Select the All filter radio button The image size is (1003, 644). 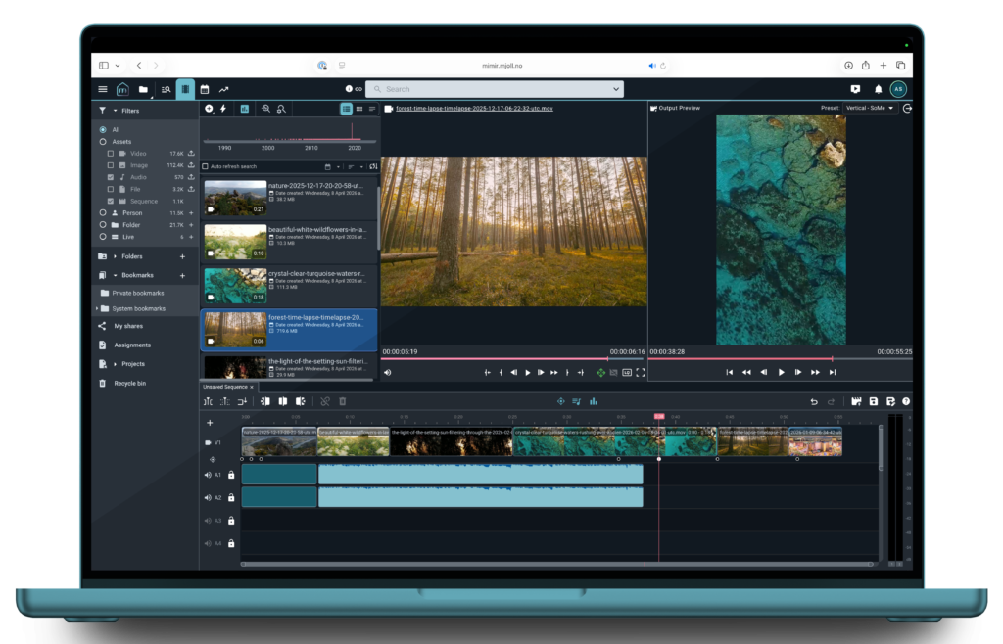(x=102, y=130)
